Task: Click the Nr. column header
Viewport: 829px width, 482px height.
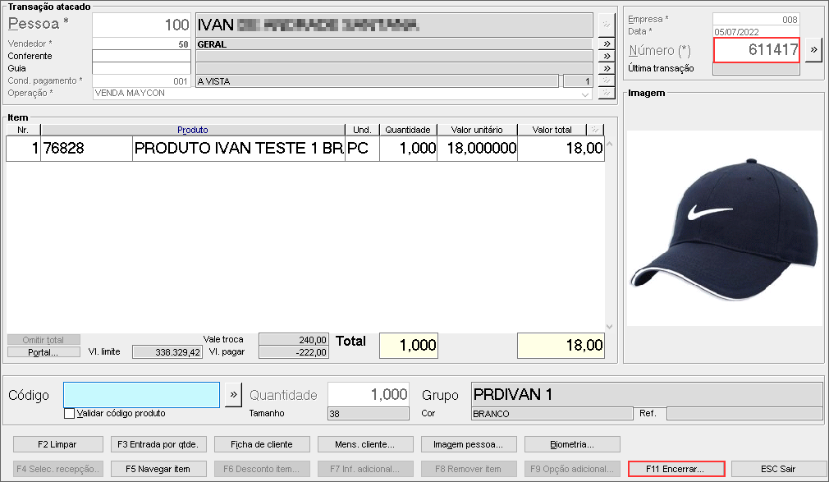Action: pos(23,130)
